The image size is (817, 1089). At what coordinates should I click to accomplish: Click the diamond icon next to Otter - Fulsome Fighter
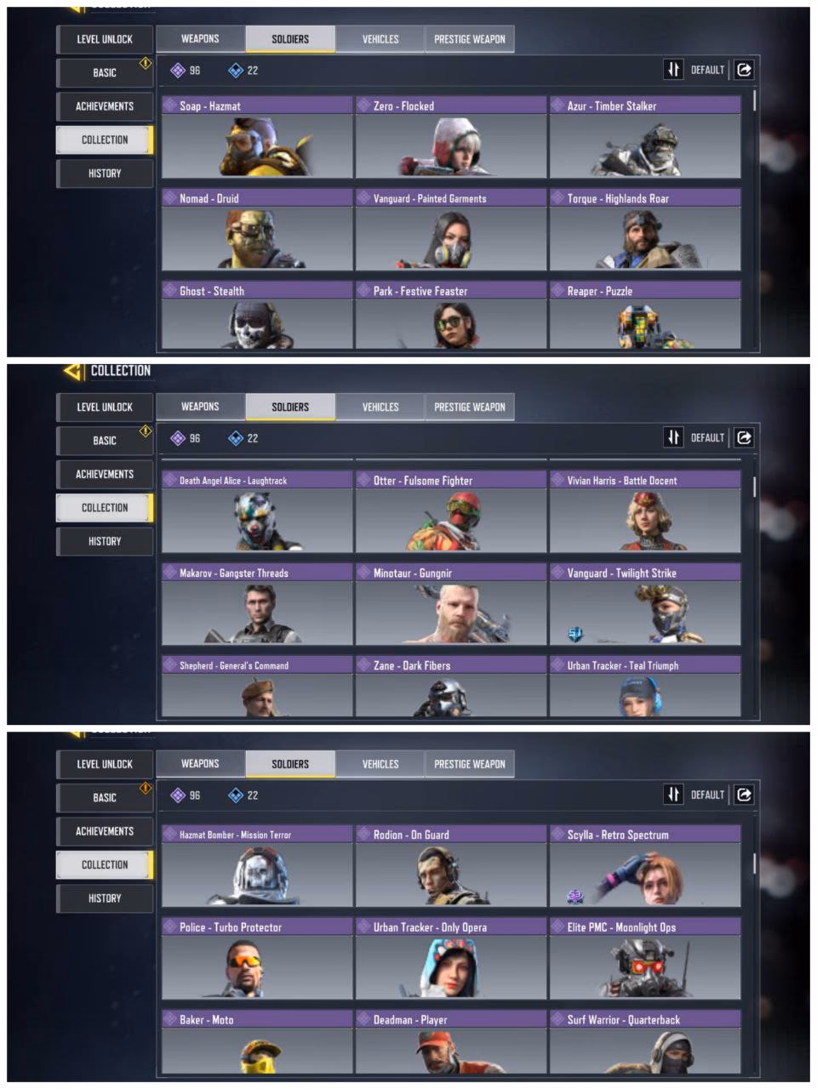(364, 480)
